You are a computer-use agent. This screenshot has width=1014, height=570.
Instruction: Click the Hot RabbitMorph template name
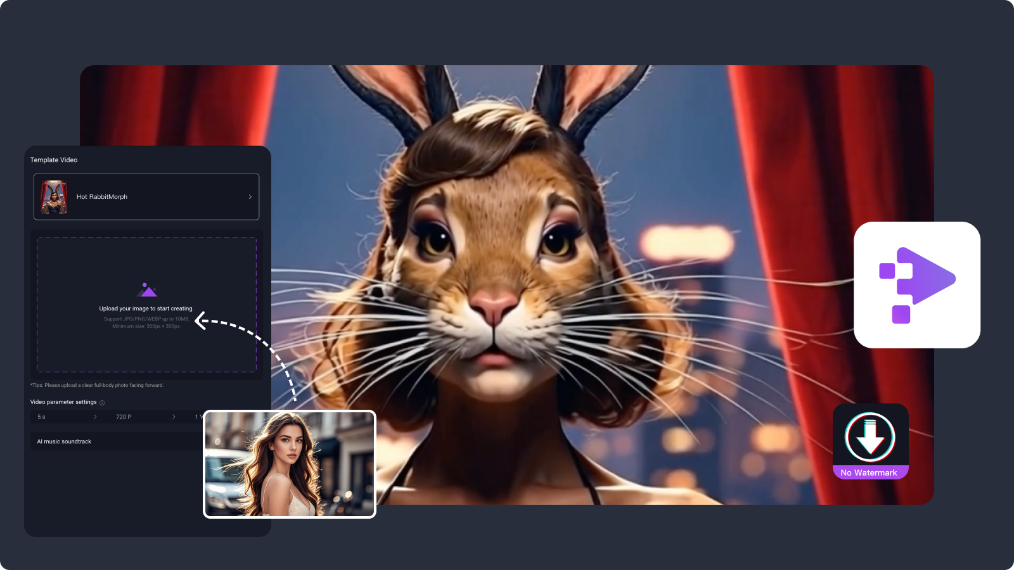coord(101,196)
